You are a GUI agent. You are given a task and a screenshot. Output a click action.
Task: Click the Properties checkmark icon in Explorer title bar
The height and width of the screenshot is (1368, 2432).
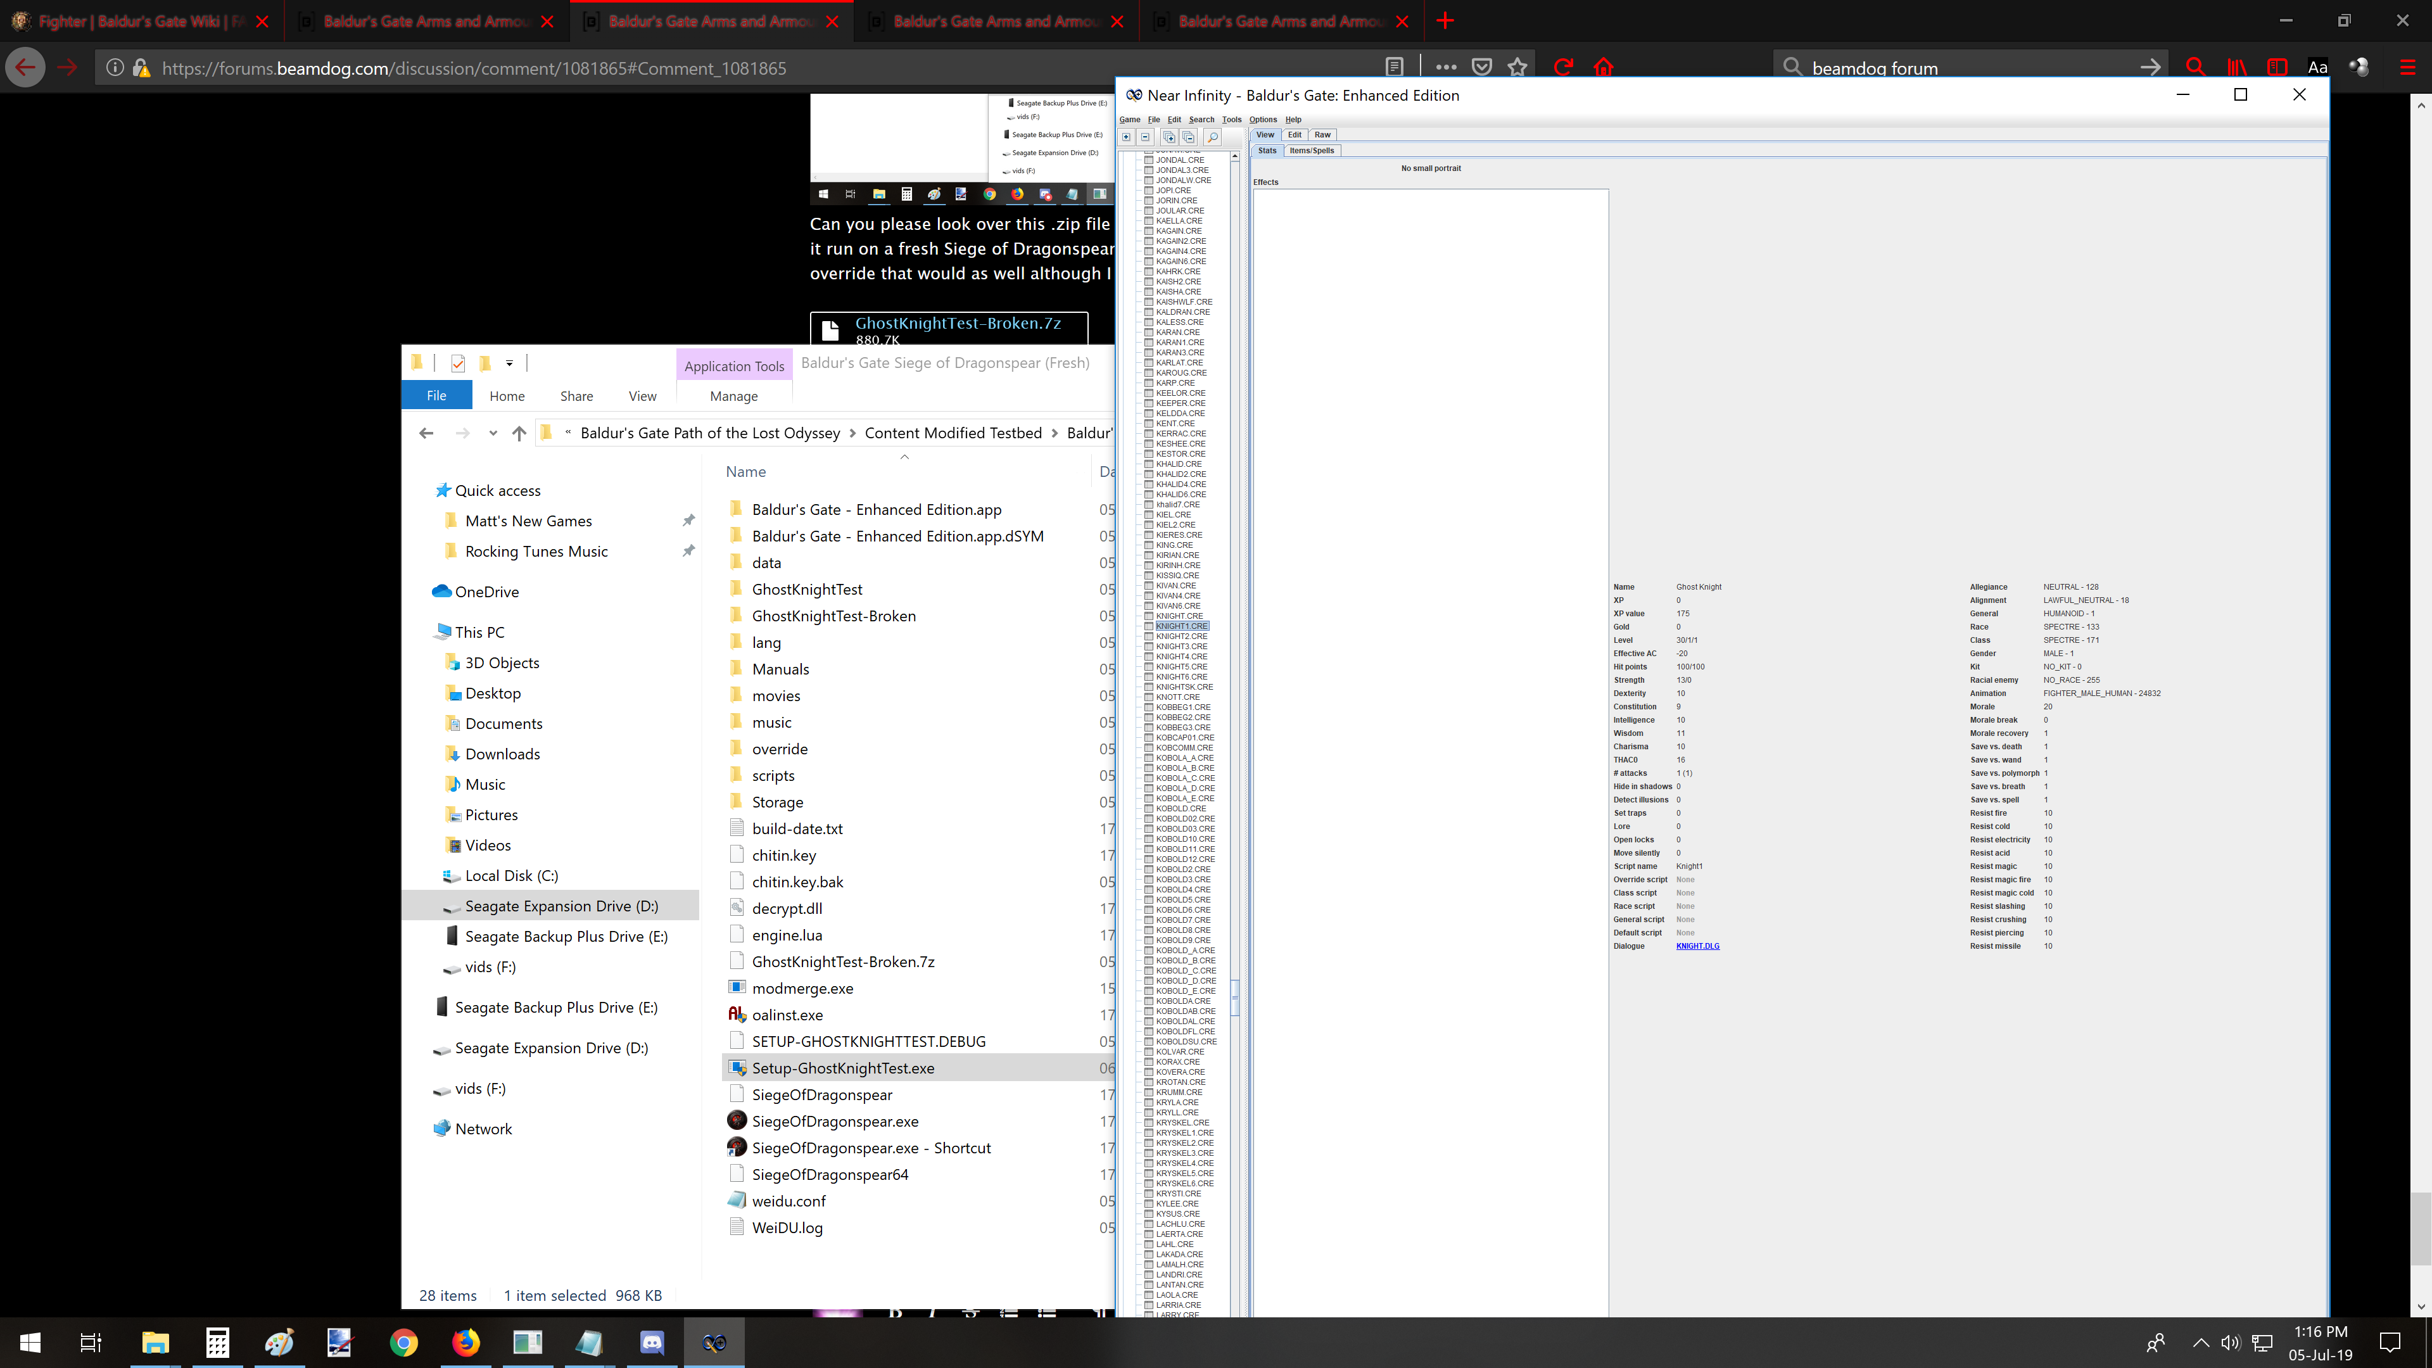click(x=458, y=364)
